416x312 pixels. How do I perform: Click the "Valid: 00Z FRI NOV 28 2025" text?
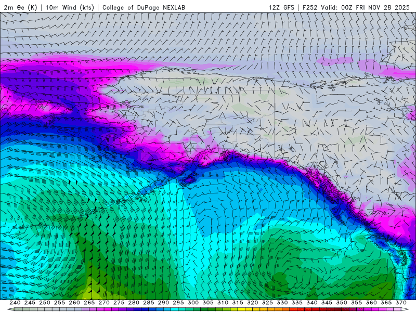pyautogui.click(x=366, y=7)
